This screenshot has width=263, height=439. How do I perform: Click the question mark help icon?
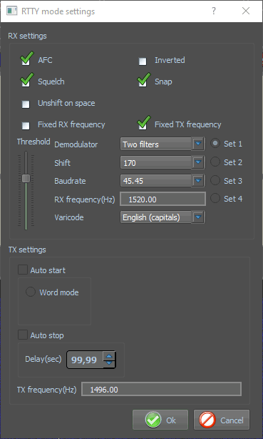[214, 11]
